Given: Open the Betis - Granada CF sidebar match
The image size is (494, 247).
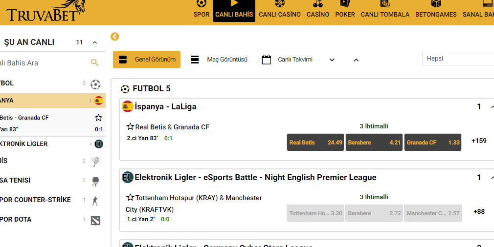Looking at the screenshot, I should pos(24,118).
